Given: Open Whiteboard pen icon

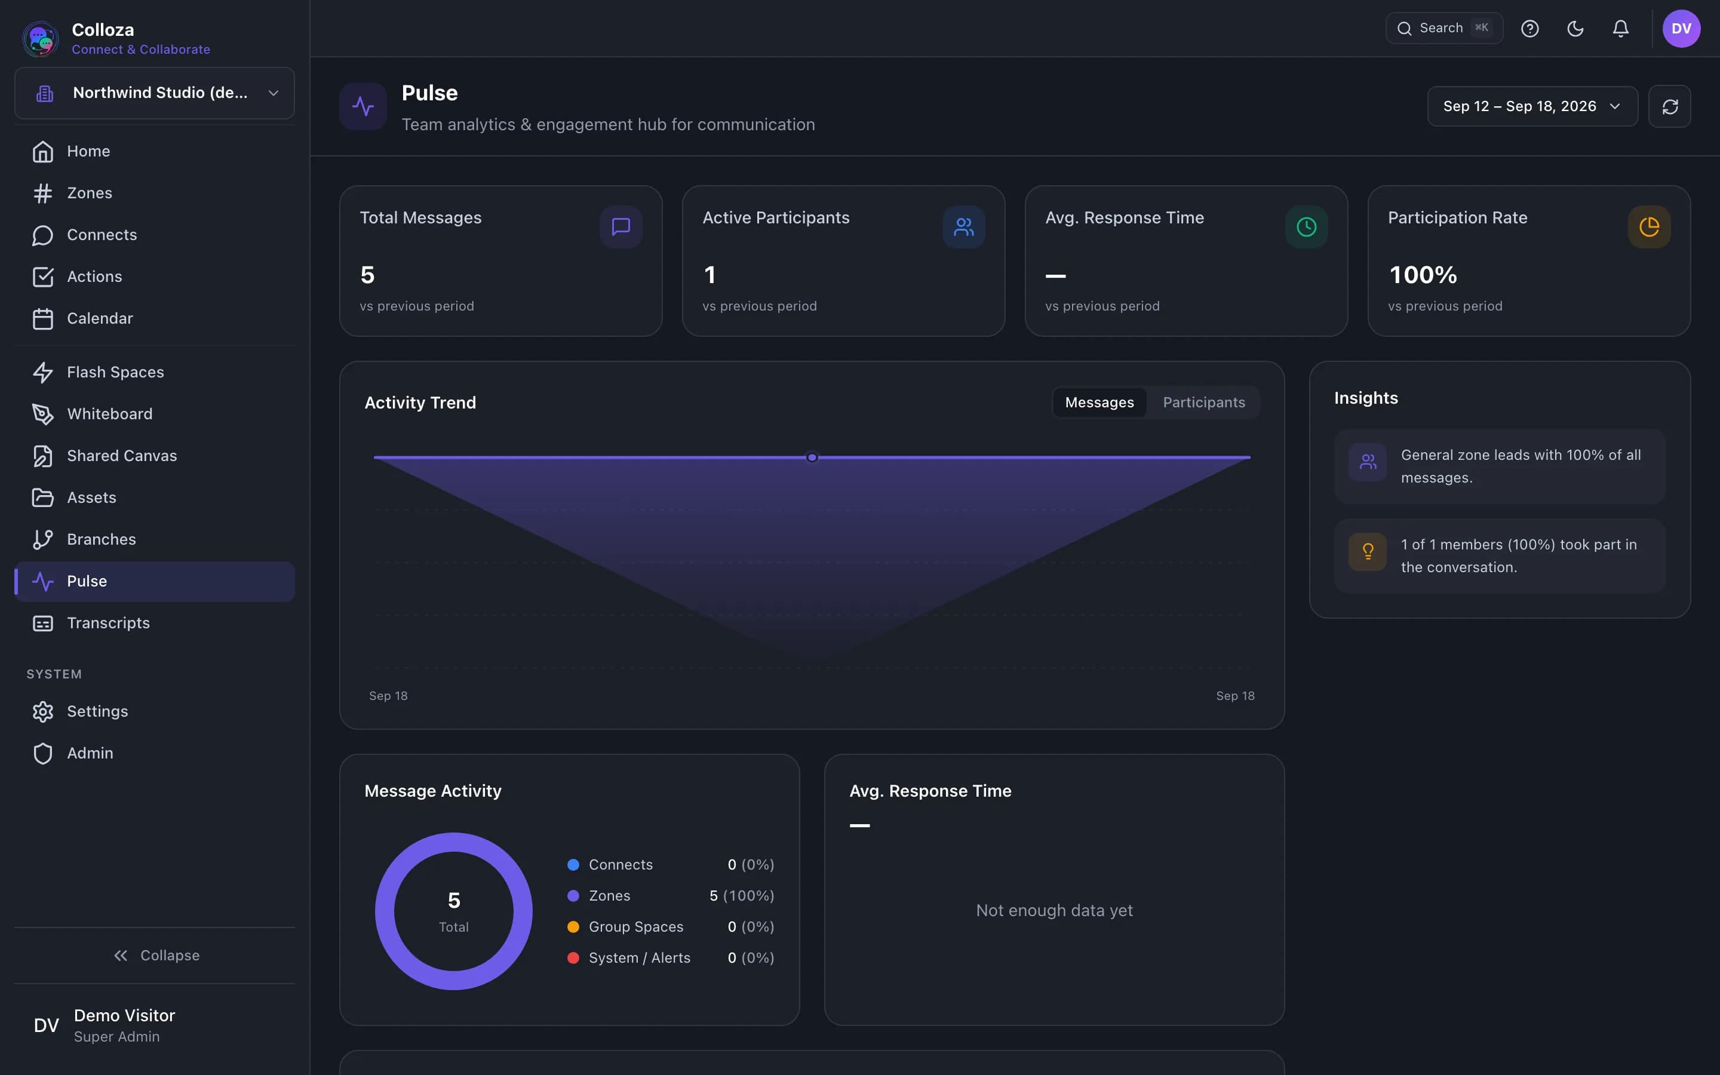Looking at the screenshot, I should (42, 414).
